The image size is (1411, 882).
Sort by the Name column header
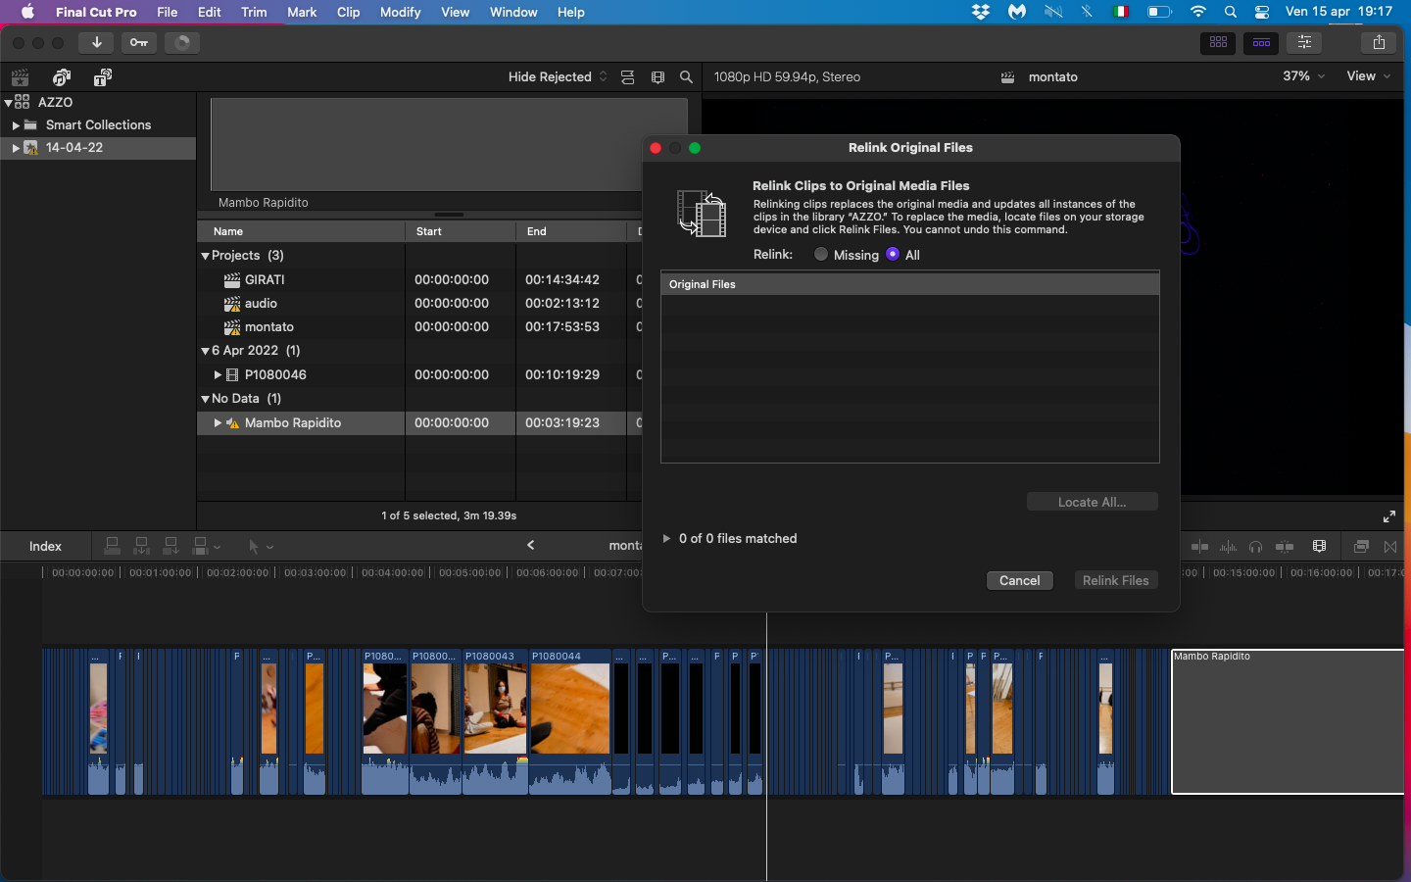[301, 231]
